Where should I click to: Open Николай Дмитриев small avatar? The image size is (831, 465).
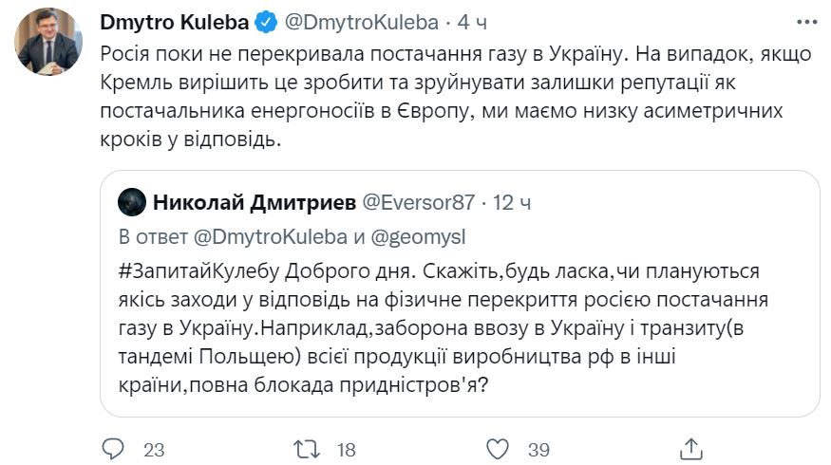pos(132,202)
